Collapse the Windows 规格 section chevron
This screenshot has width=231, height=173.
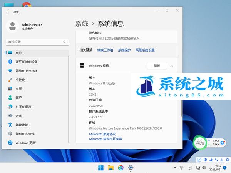[171, 66]
